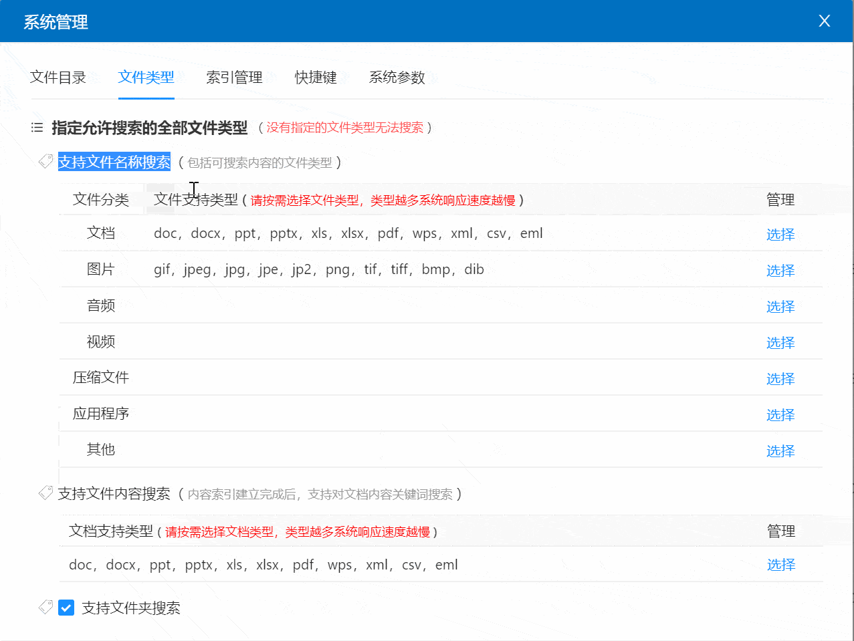Click the tag icon next to 支持文件名称搜索
The image size is (854, 641).
pos(45,161)
